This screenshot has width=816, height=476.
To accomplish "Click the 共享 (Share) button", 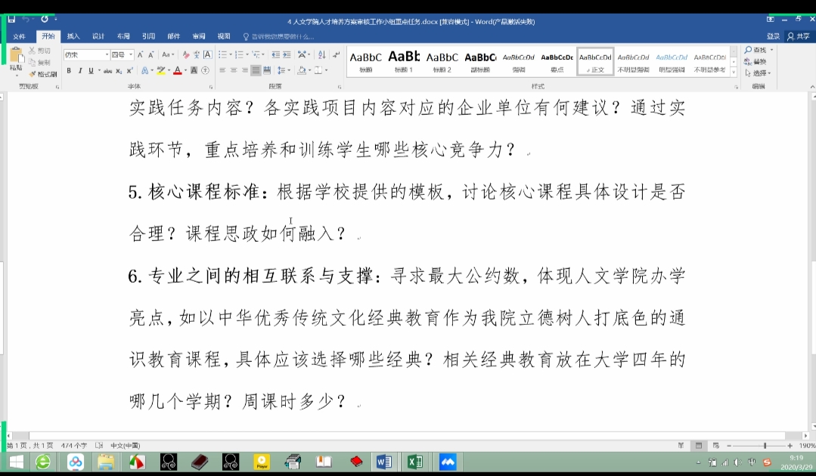I will click(799, 36).
